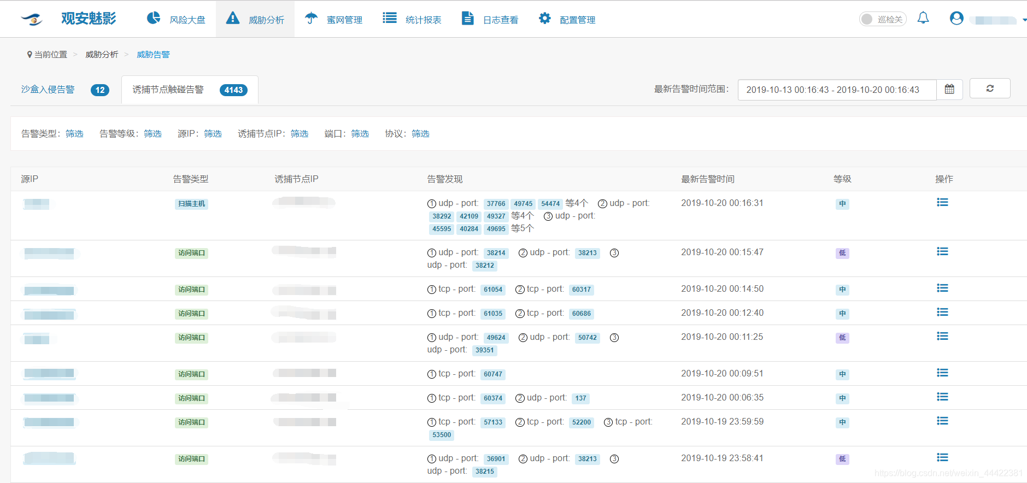Screen dimensions: 1027x483
Task: Click the 威胁告警 breadcrumb link
Action: [x=153, y=55]
